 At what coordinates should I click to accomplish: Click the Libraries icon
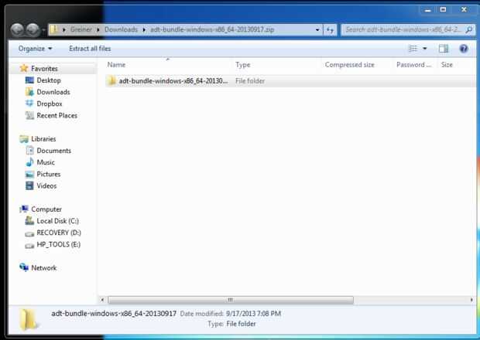coord(24,139)
